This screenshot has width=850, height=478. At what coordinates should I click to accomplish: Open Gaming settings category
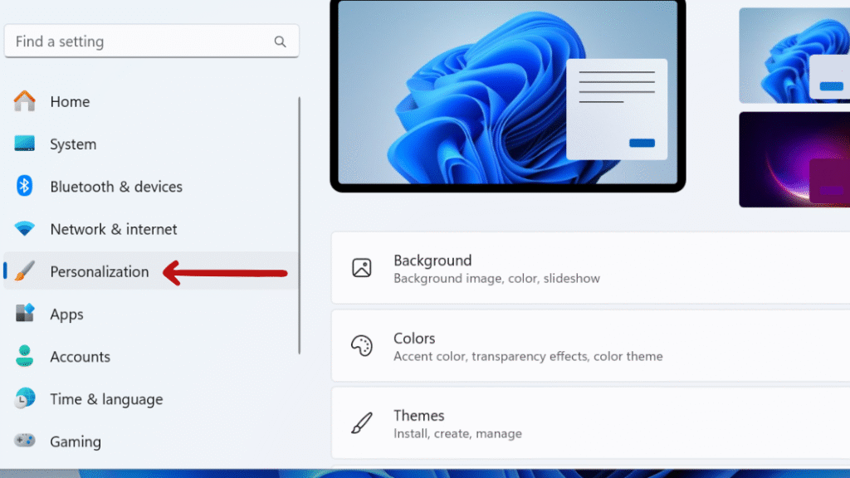pos(151,441)
